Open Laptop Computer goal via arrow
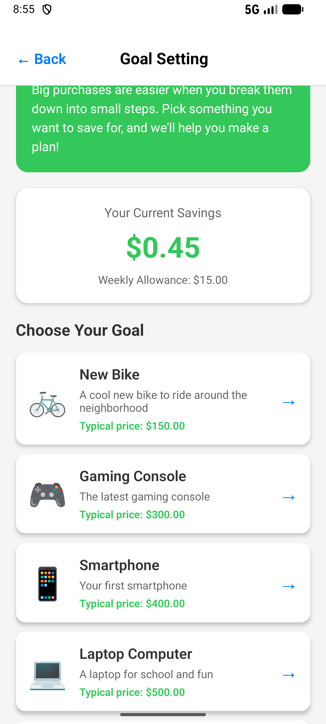 coord(289,675)
